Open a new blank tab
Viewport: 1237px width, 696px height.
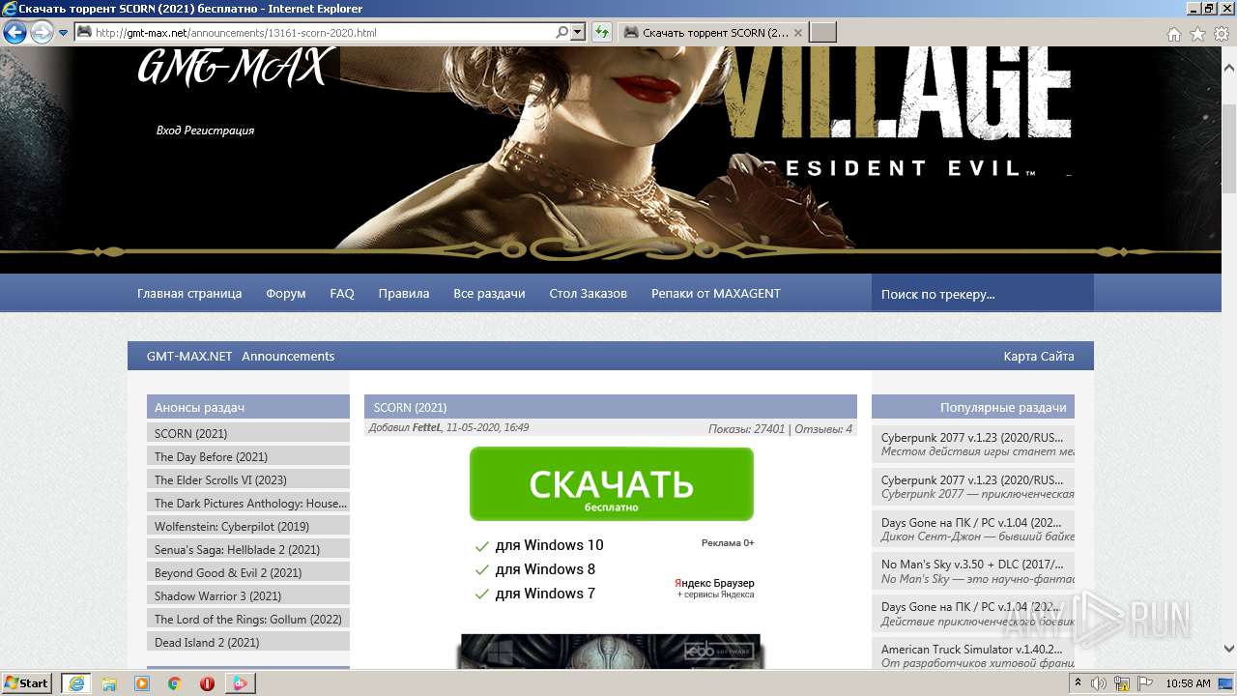(x=822, y=33)
